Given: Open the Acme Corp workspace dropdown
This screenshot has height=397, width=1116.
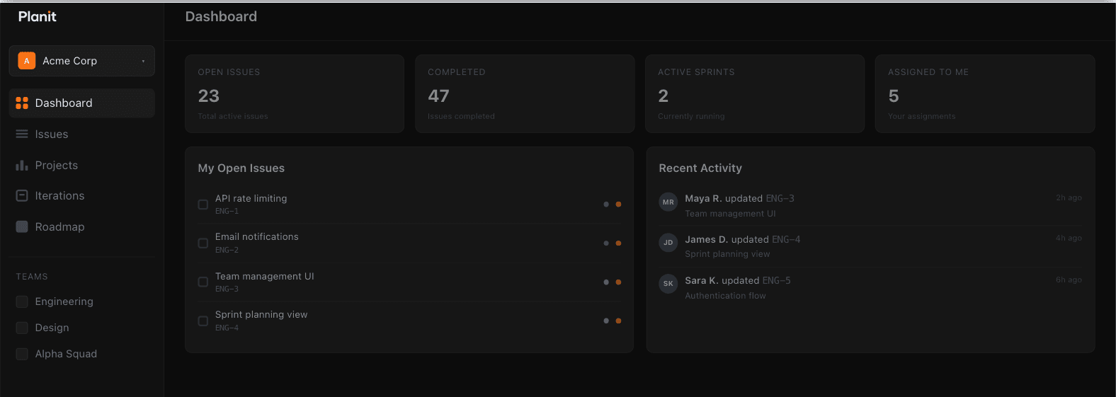Looking at the screenshot, I should [x=81, y=61].
